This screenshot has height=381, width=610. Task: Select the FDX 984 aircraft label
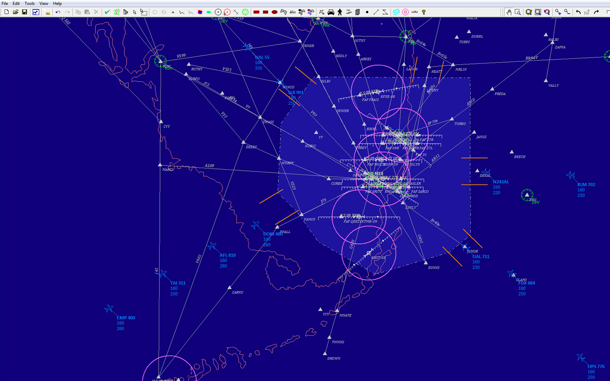pos(527,283)
